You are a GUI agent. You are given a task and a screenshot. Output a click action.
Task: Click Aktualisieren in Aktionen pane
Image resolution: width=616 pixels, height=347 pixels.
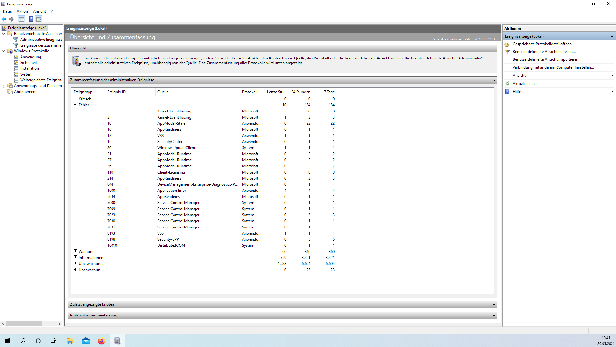point(523,84)
